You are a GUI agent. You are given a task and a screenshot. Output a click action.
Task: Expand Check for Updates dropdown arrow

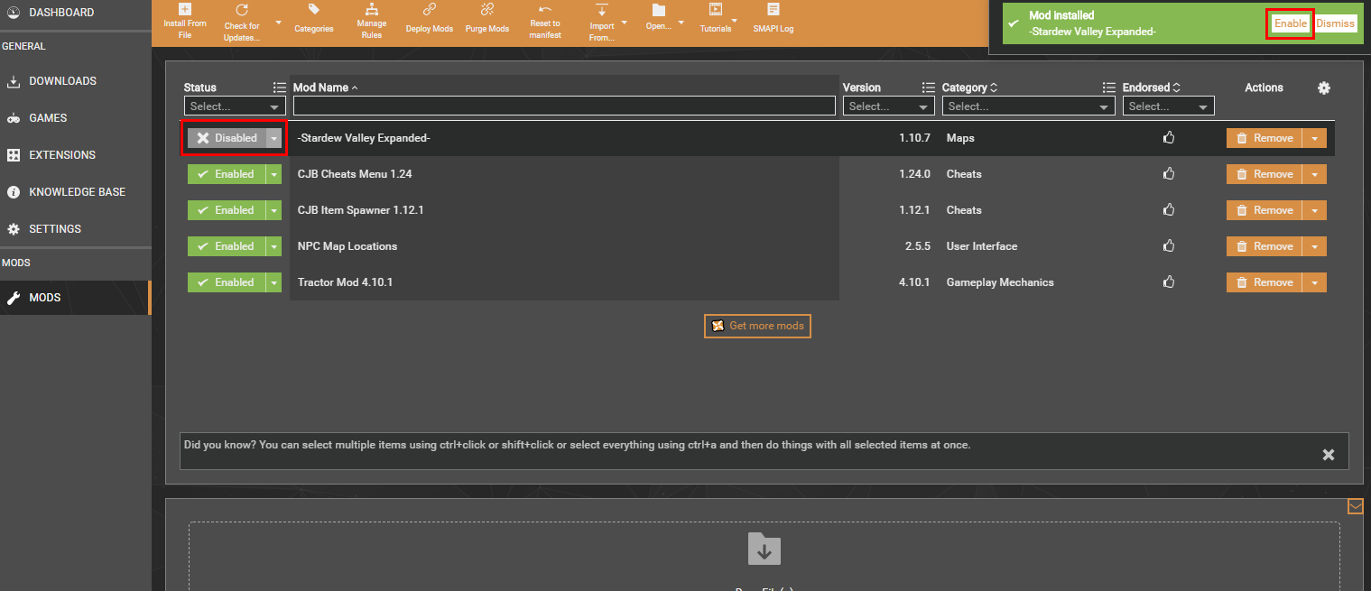click(x=278, y=22)
